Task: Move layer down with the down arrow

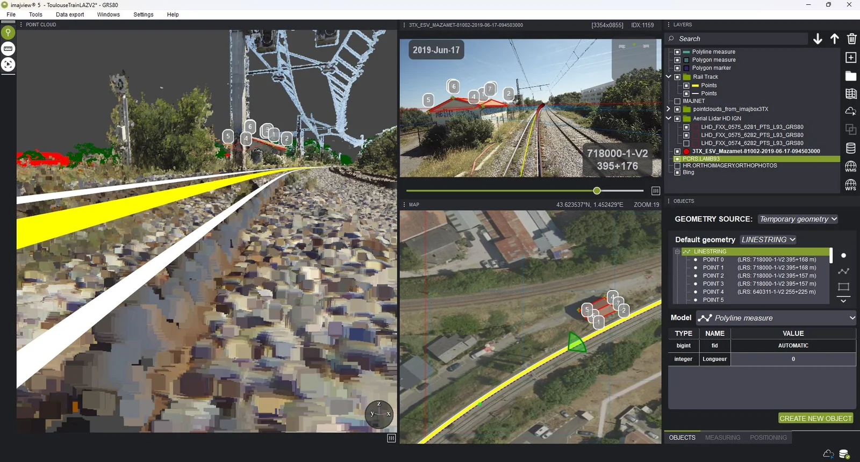Action: pyautogui.click(x=818, y=39)
